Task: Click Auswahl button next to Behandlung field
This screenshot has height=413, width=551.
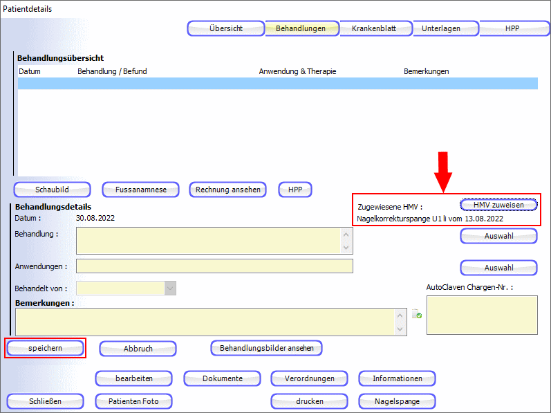Action: point(498,236)
